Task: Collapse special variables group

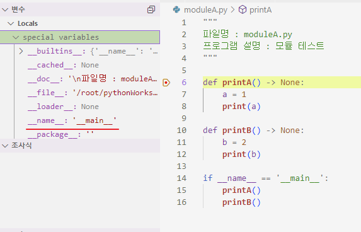Action: click(x=16, y=37)
